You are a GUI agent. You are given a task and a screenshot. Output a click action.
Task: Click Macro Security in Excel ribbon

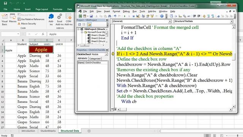pos(27,24)
